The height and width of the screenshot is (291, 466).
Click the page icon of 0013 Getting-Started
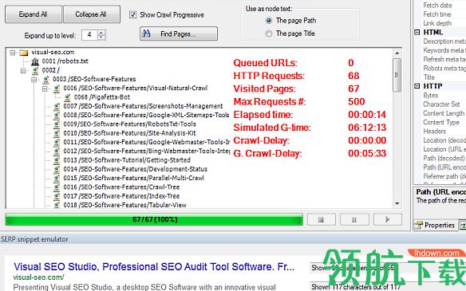click(x=57, y=160)
